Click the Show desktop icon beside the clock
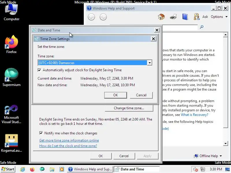 [228, 169]
